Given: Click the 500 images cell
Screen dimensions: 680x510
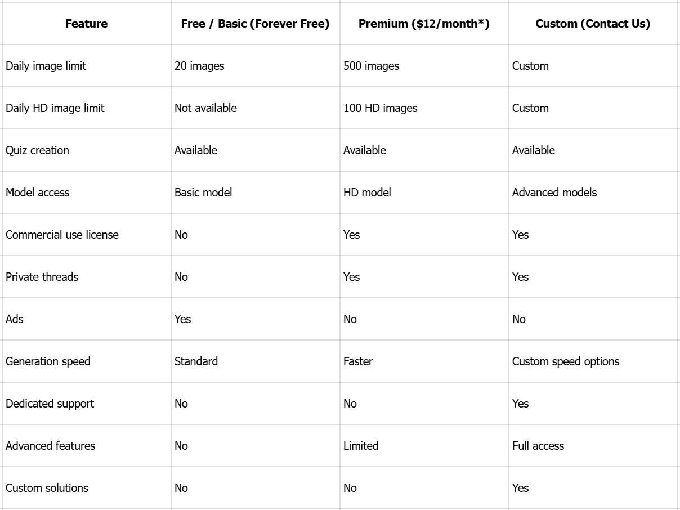Looking at the screenshot, I should pos(371,66).
